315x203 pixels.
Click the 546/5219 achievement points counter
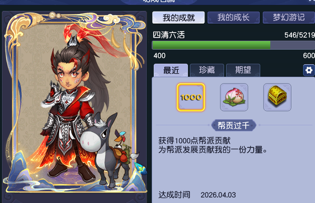point(299,35)
